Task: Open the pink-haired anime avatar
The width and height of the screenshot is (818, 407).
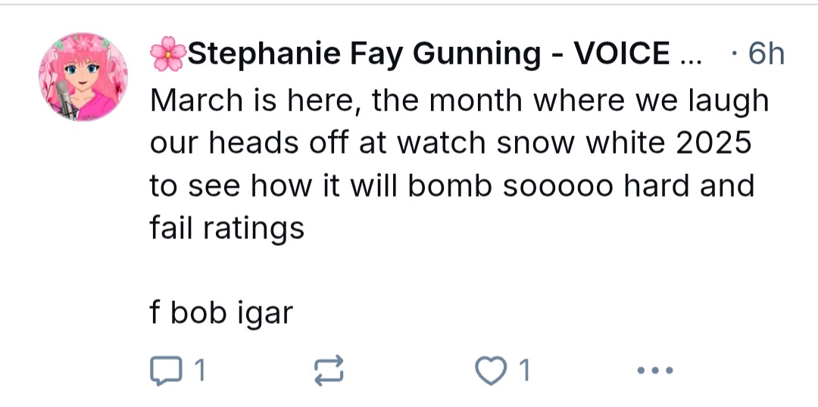Action: coord(83,76)
